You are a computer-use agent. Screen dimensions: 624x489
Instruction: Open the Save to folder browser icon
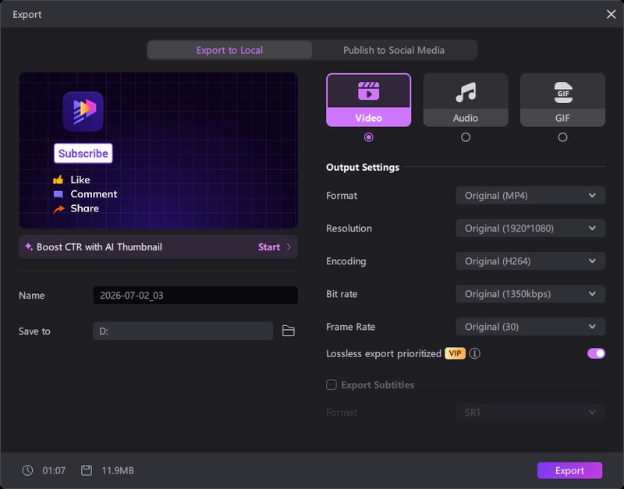point(288,331)
